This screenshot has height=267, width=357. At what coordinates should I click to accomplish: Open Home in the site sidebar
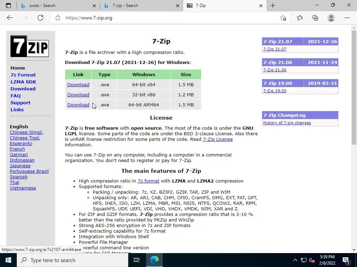[18, 68]
